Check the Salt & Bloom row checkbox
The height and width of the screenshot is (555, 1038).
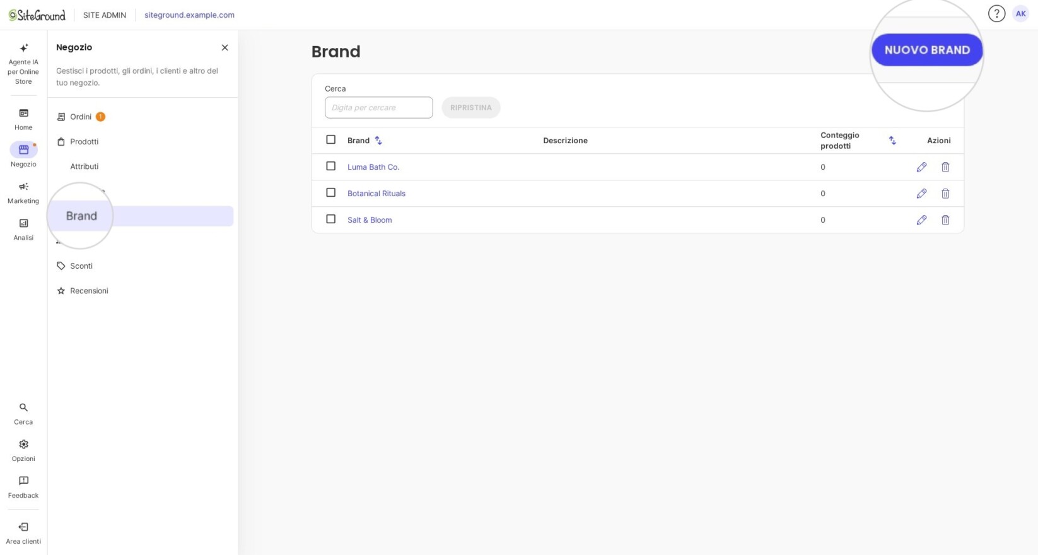click(x=330, y=219)
